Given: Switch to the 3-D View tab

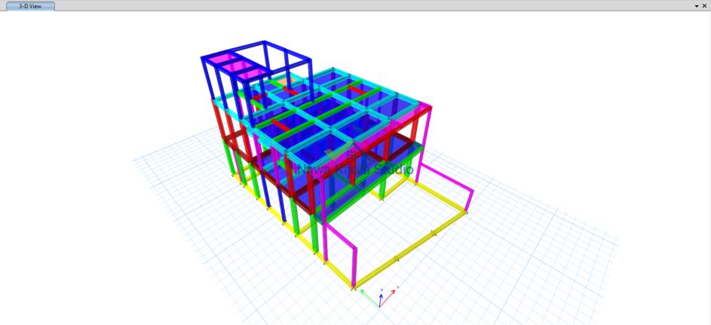Looking at the screenshot, I should coord(30,5).
